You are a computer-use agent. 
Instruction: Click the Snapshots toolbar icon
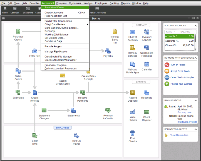pos(28,10)
